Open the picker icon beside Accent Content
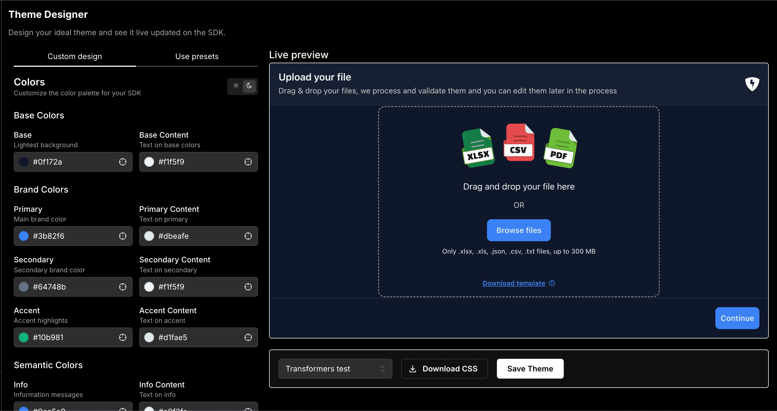The image size is (777, 411). point(248,337)
